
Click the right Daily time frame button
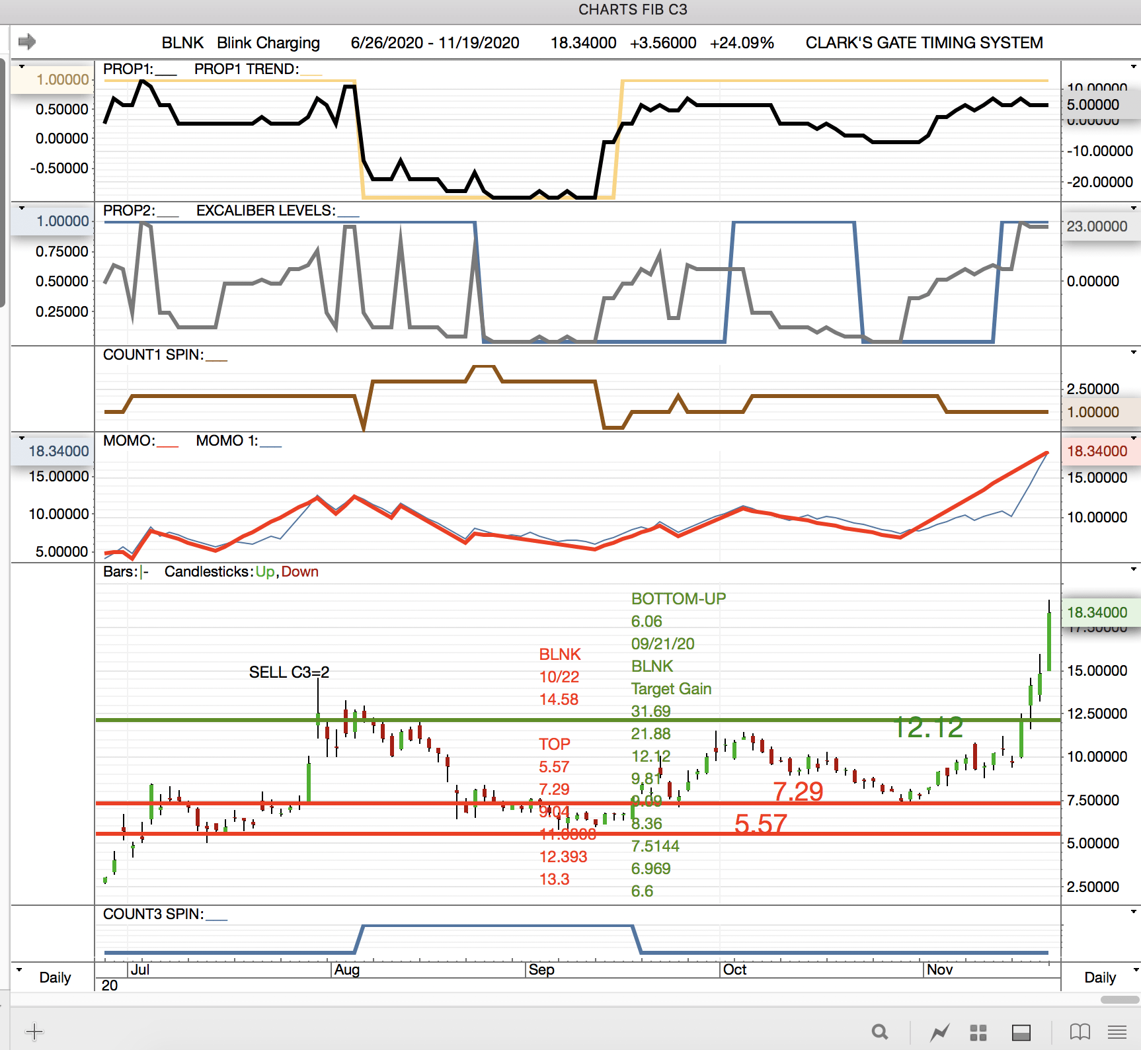(x=1100, y=977)
